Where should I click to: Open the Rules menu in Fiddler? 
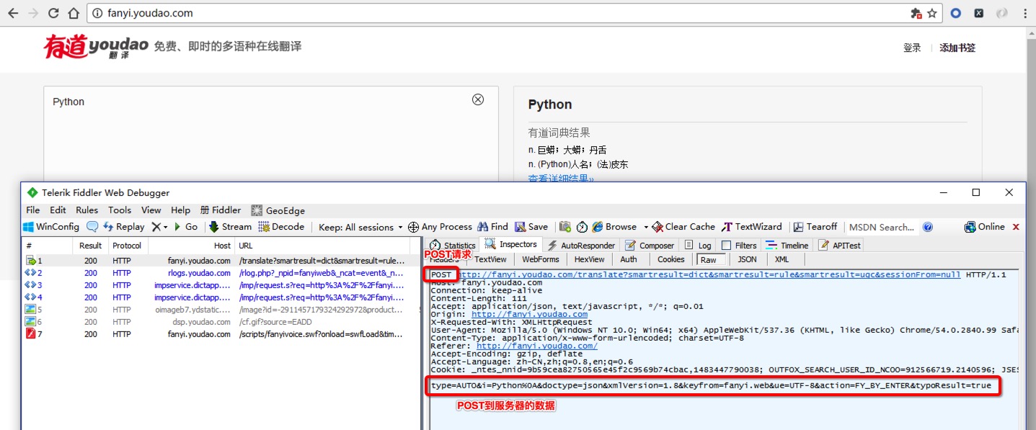(87, 210)
